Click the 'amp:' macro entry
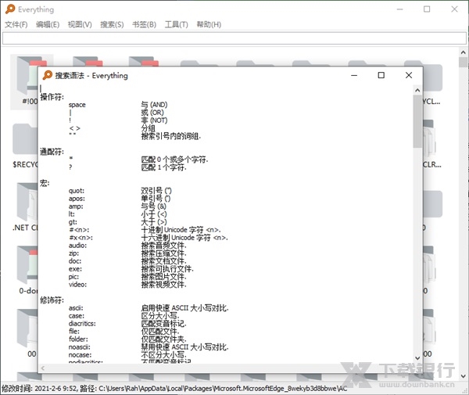 click(x=76, y=206)
